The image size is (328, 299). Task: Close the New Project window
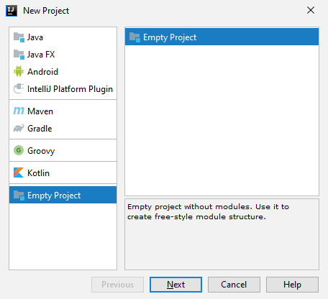pos(311,10)
